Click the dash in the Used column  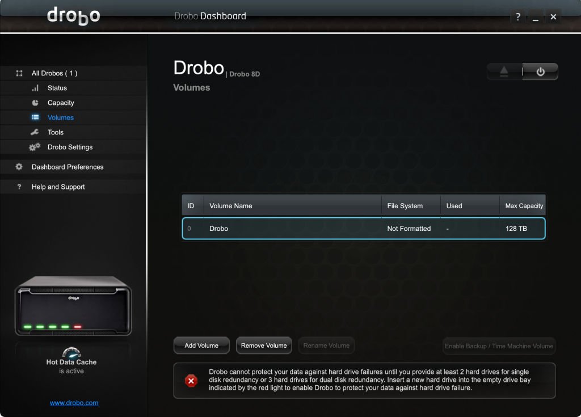pyautogui.click(x=448, y=229)
